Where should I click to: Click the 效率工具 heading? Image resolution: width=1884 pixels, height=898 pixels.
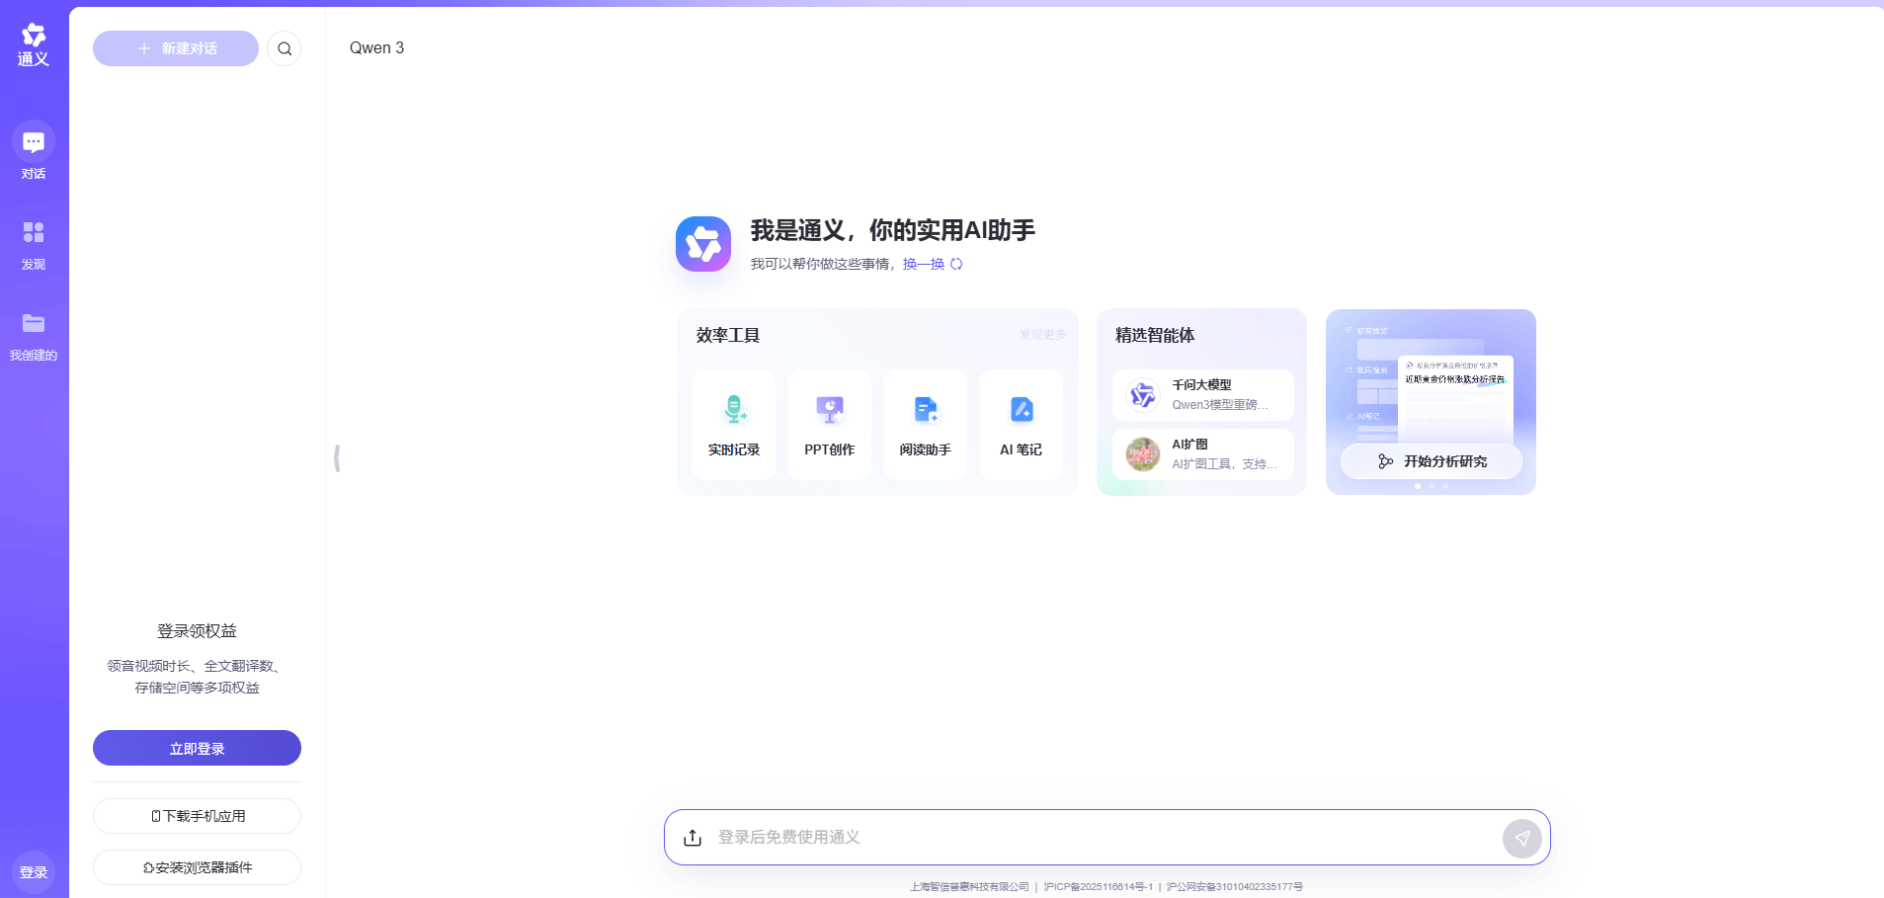(x=728, y=335)
